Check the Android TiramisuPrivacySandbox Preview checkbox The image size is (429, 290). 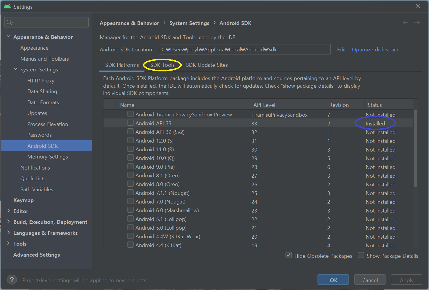click(131, 114)
